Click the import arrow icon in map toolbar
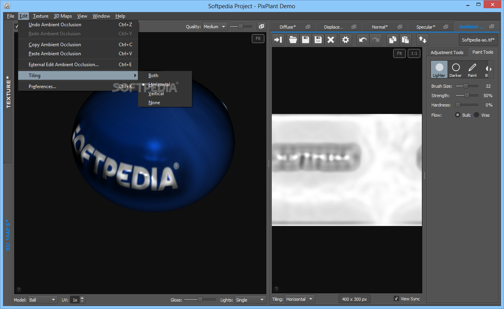Image resolution: width=504 pixels, height=309 pixels. pos(278,40)
